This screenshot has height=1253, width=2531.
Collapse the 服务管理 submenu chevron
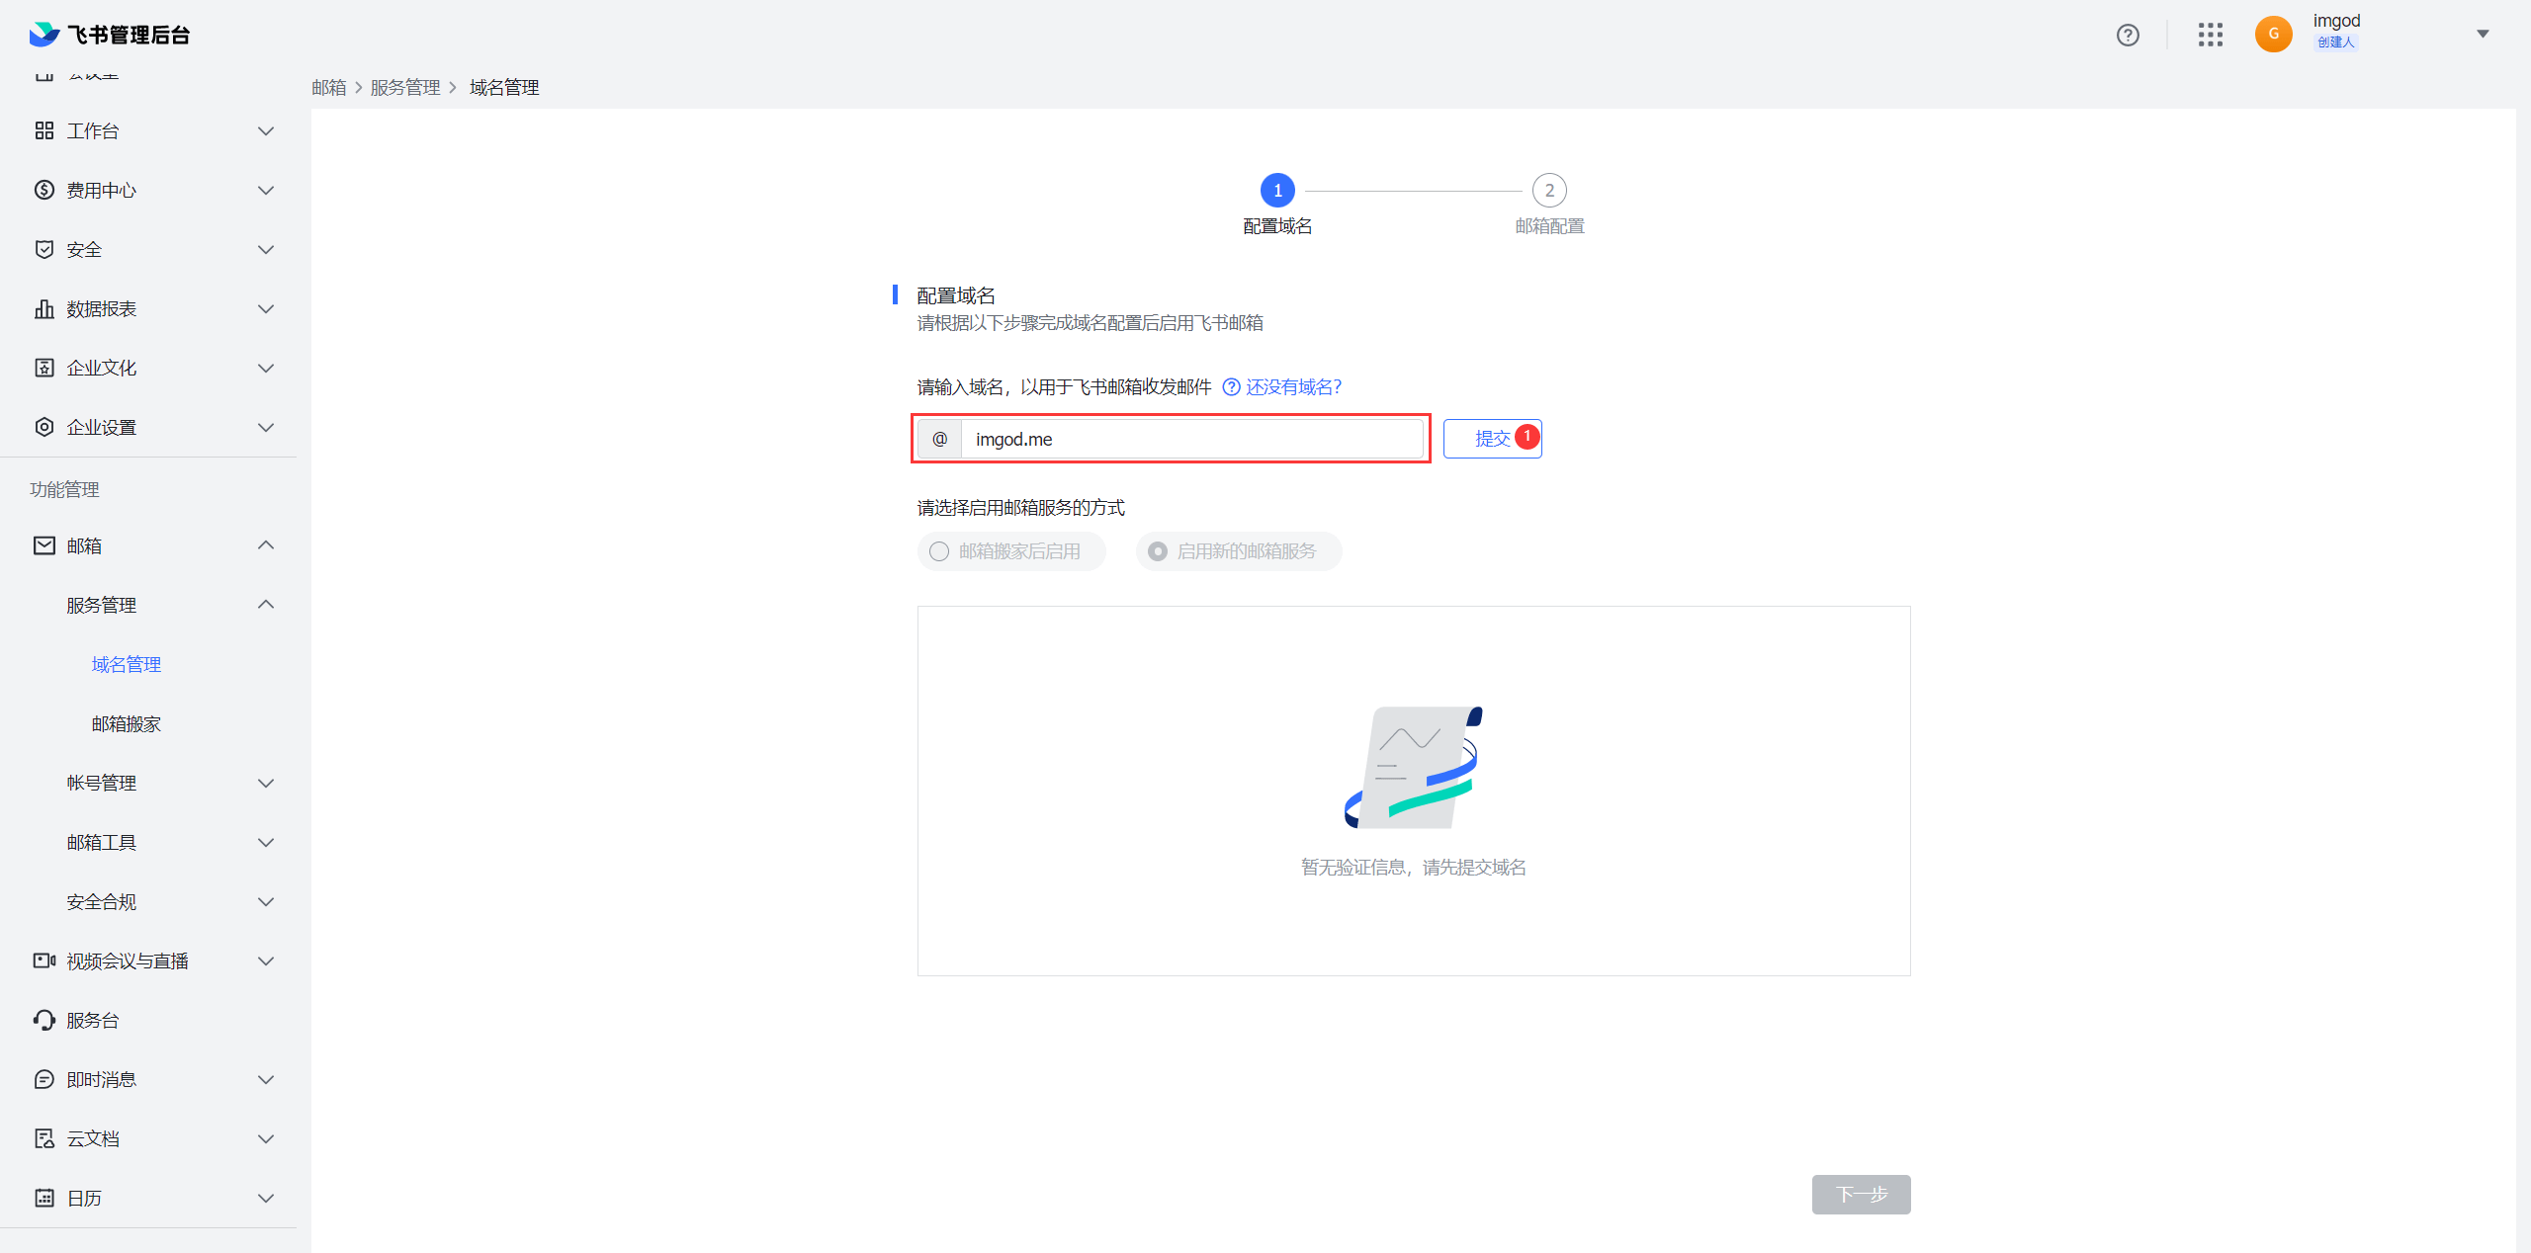265,605
